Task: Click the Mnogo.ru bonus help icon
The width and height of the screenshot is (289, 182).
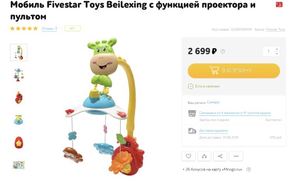Action: (249, 169)
